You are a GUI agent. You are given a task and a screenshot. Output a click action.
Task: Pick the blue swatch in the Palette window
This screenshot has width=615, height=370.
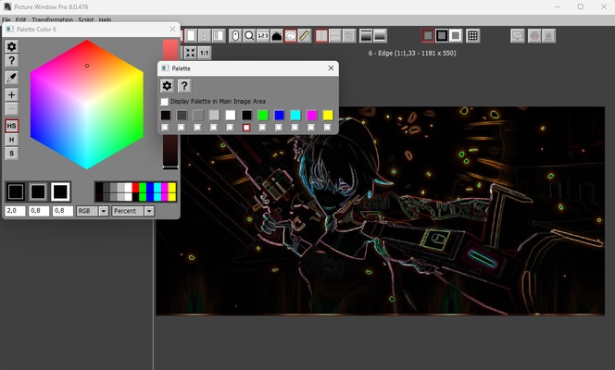(280, 115)
